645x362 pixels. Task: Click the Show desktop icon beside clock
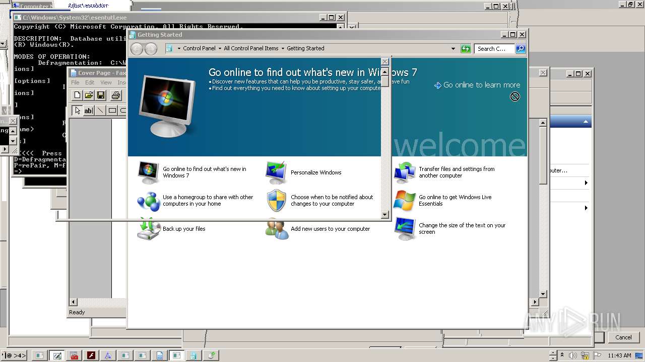point(639,355)
